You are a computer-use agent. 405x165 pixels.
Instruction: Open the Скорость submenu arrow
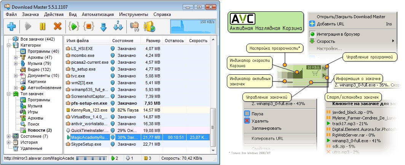[x=393, y=41]
